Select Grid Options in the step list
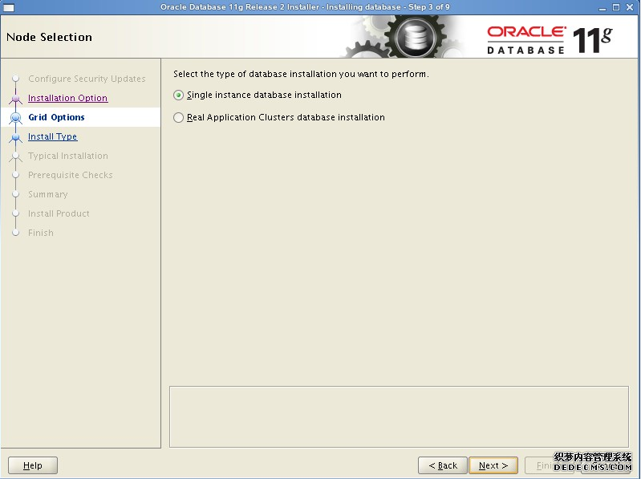The height and width of the screenshot is (479, 641). [x=56, y=118]
